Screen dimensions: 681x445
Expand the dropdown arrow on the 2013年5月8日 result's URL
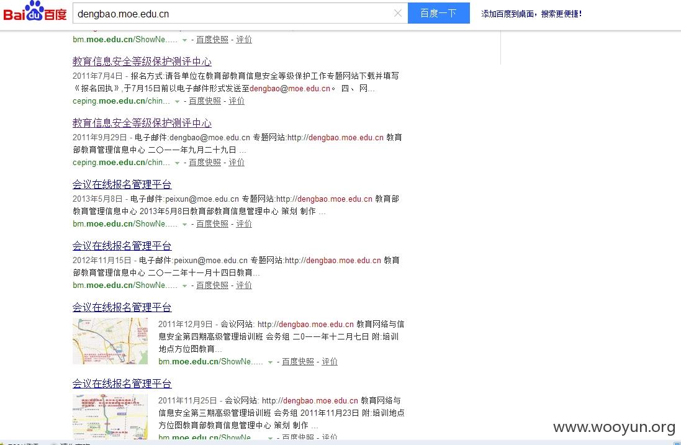tap(184, 225)
